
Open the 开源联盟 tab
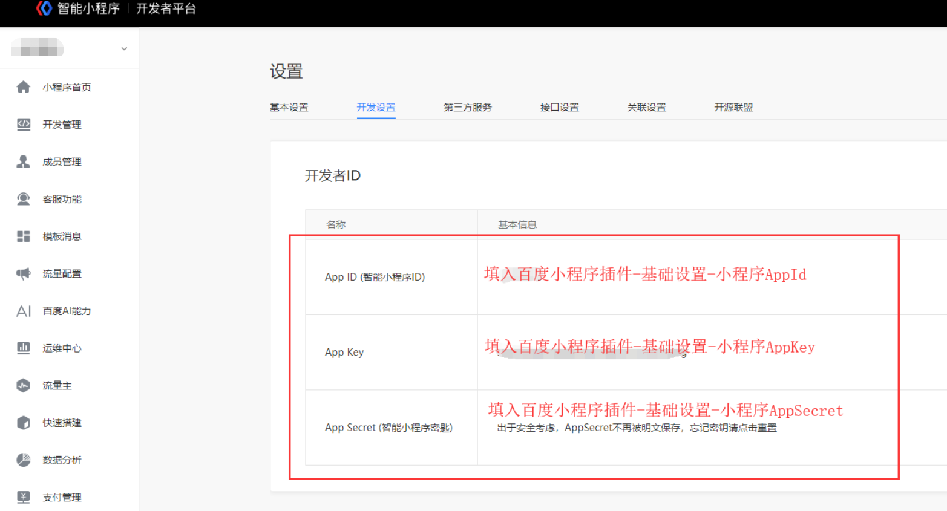click(x=733, y=108)
